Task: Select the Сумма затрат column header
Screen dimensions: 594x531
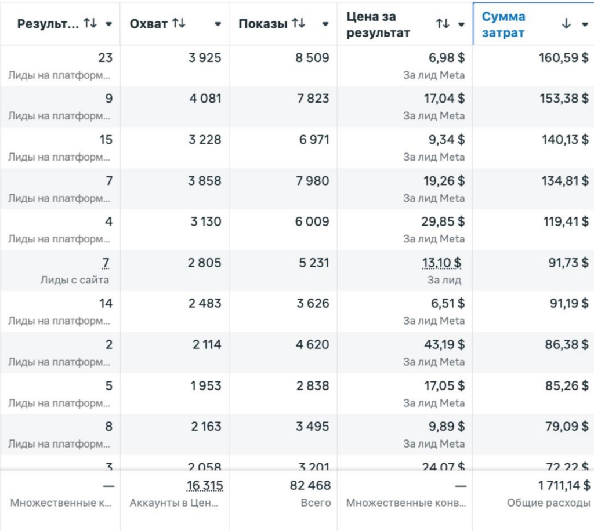Action: pyautogui.click(x=504, y=24)
